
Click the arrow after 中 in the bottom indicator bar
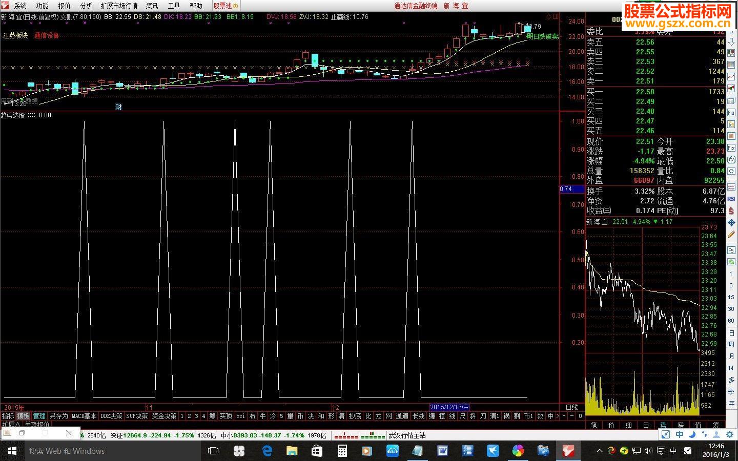click(558, 416)
